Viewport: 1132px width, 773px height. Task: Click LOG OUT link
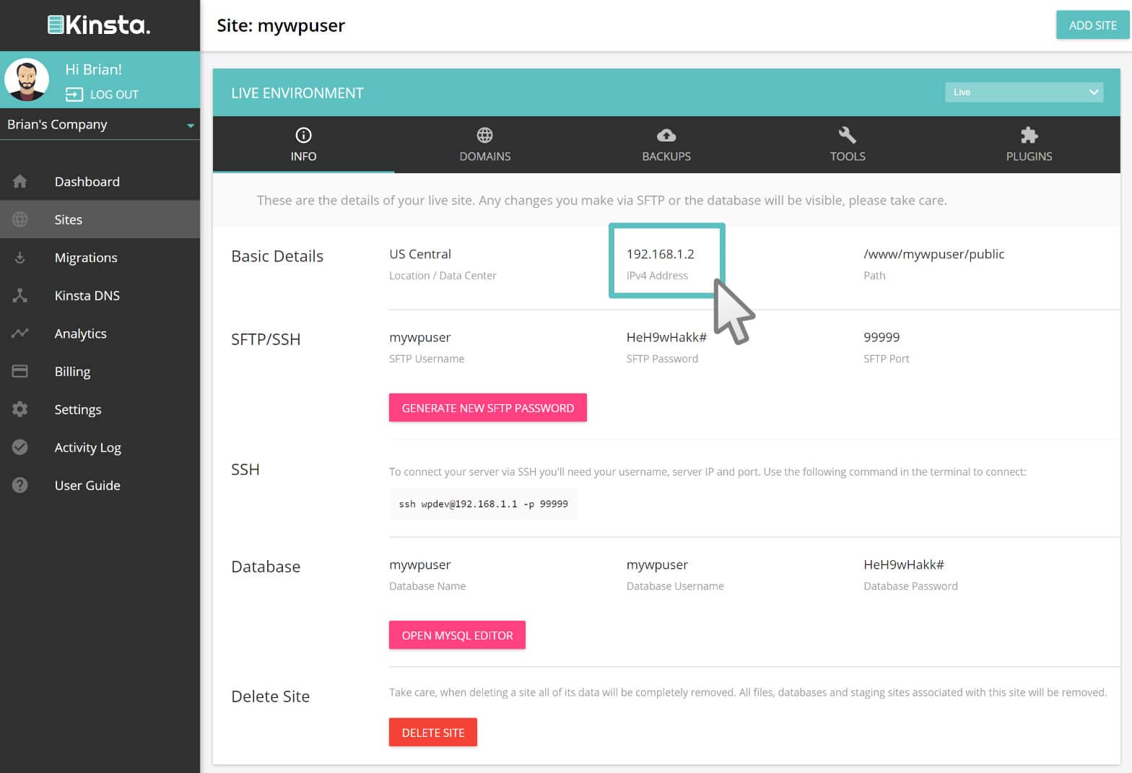[114, 95]
